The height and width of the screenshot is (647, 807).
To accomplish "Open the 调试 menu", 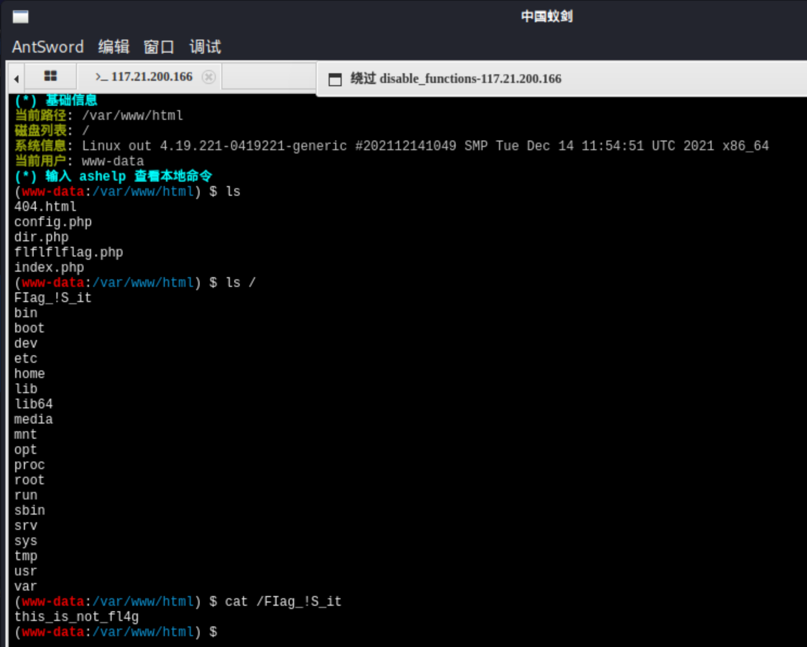I will [205, 47].
